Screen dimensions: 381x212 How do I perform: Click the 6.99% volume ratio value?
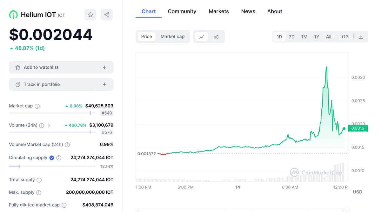(x=107, y=145)
